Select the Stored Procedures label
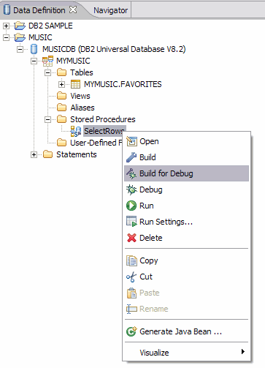The height and width of the screenshot is (368, 265). coord(103,119)
